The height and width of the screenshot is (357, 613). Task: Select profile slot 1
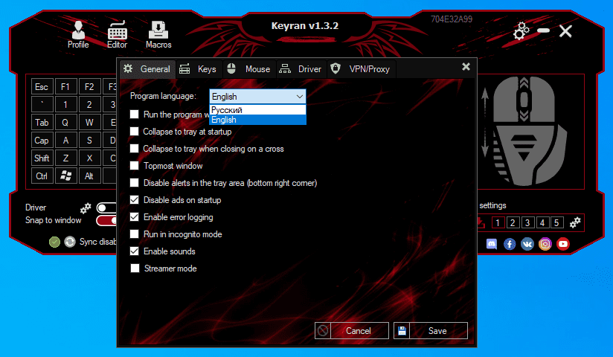[498, 222]
